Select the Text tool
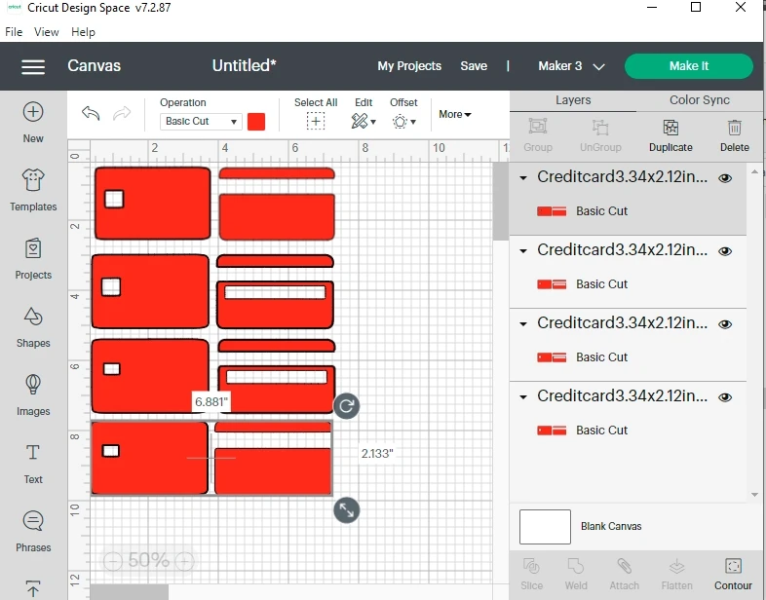 tap(33, 463)
